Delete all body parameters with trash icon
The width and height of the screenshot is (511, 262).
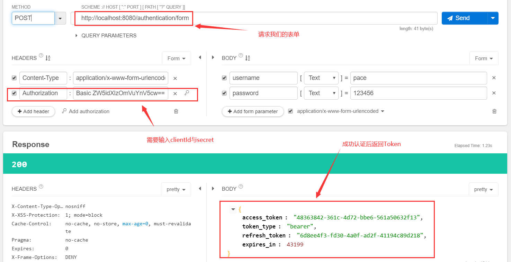(x=494, y=111)
